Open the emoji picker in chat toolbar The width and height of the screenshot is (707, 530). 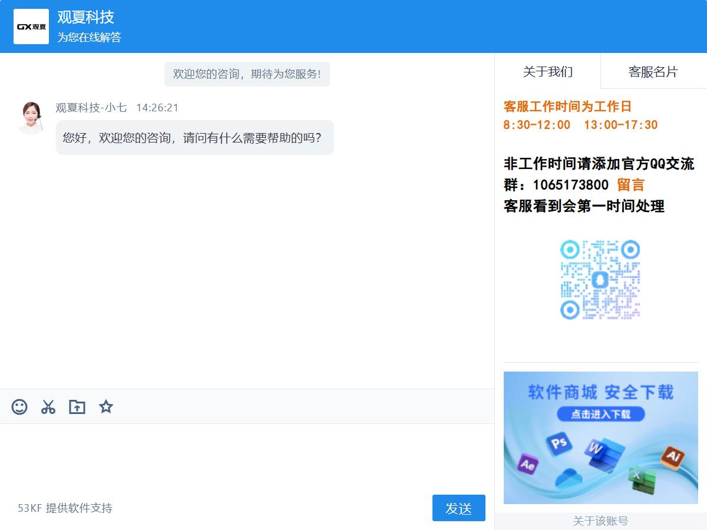pos(19,407)
